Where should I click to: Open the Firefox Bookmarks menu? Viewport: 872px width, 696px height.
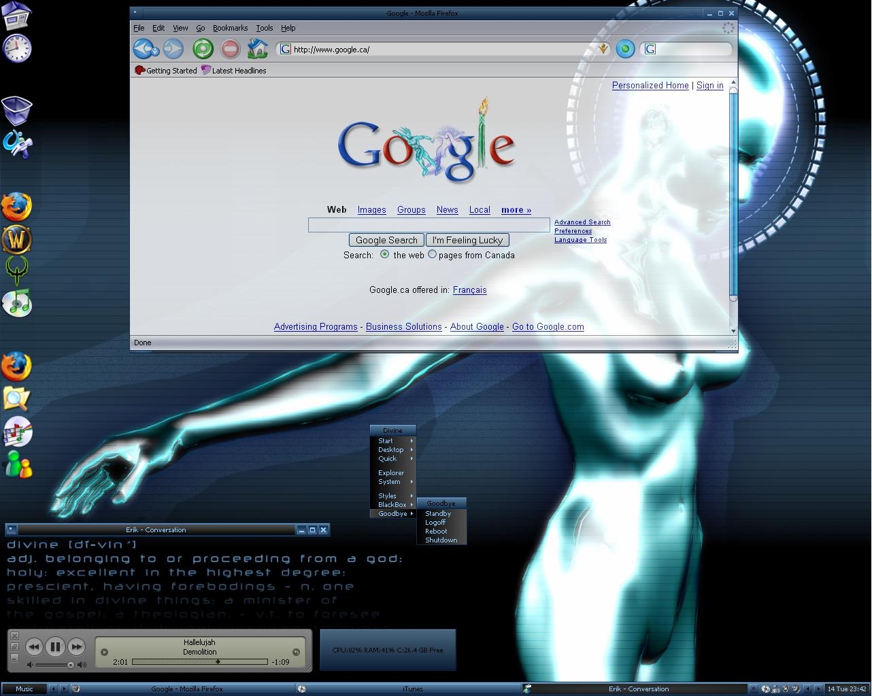pyautogui.click(x=230, y=28)
